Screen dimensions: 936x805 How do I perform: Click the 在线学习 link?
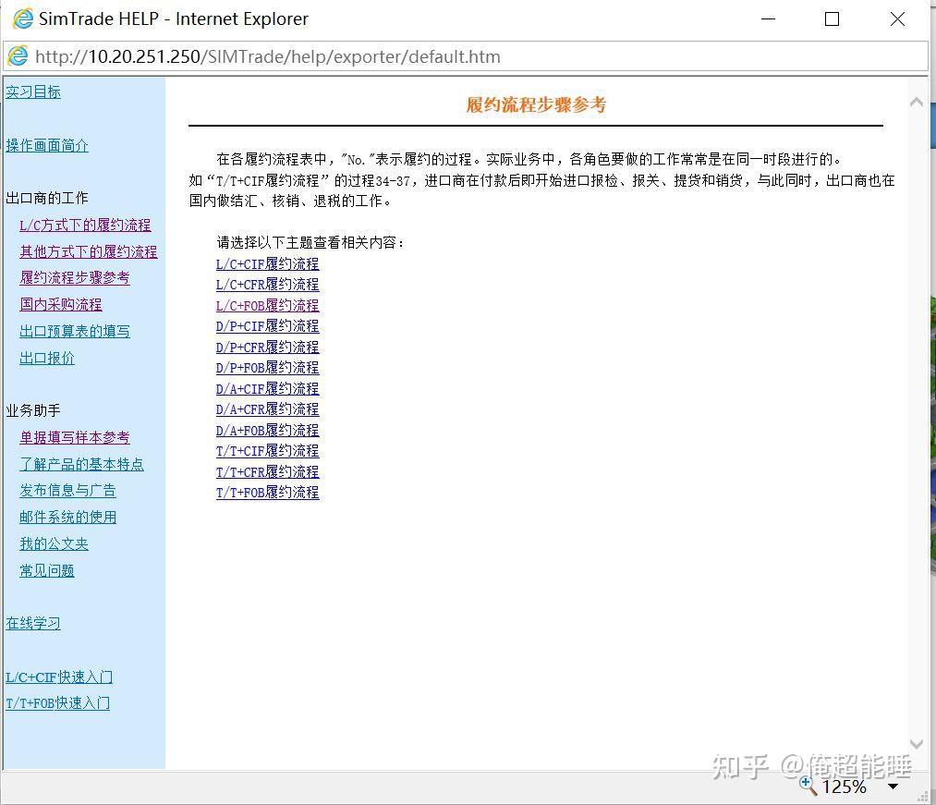(x=32, y=623)
